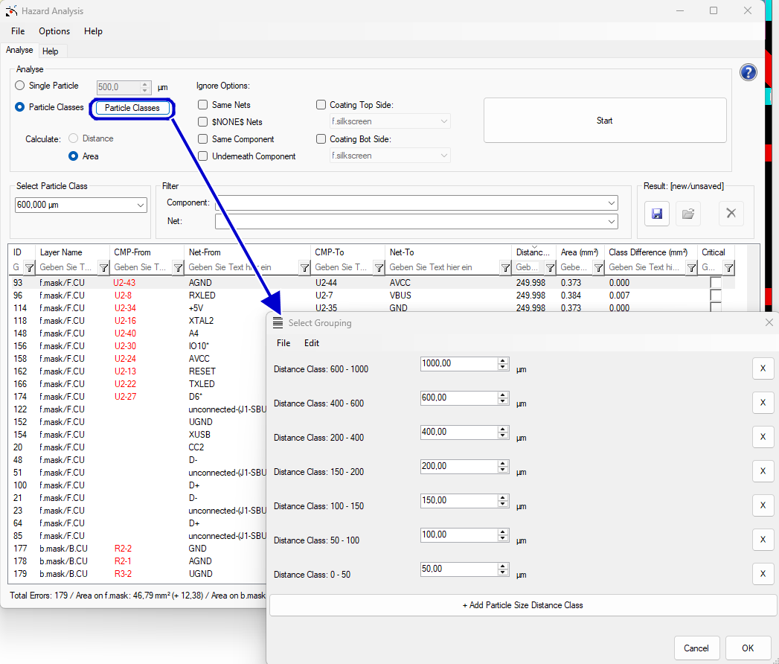Open the Select Particle Class dropdown

pos(141,205)
